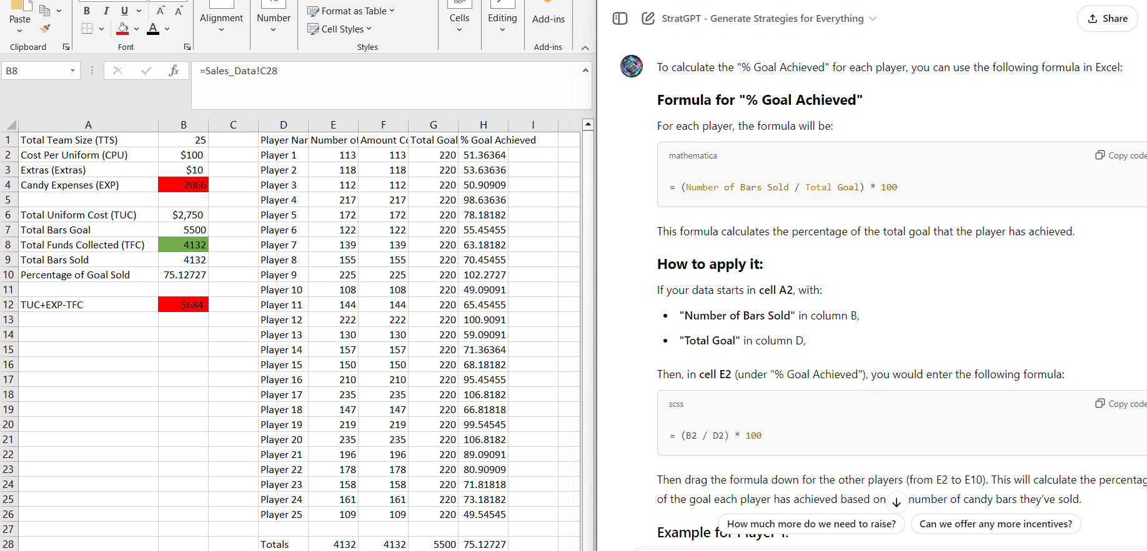Screen dimensions: 1147x551
Task: Open StratGPT model dropdown chevron
Action: tap(873, 19)
